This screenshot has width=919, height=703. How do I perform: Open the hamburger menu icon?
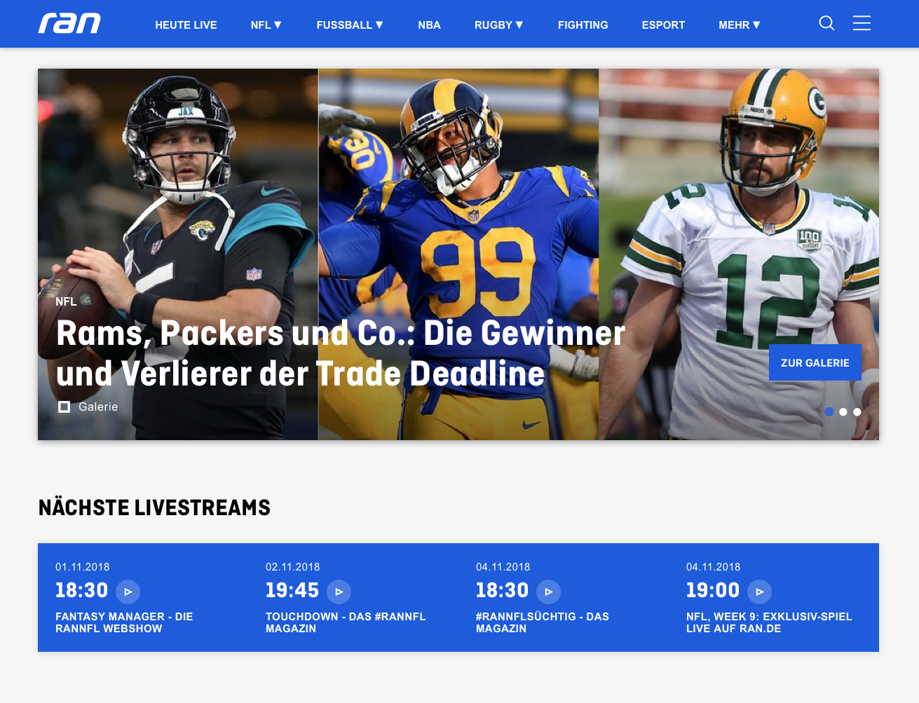[x=862, y=23]
